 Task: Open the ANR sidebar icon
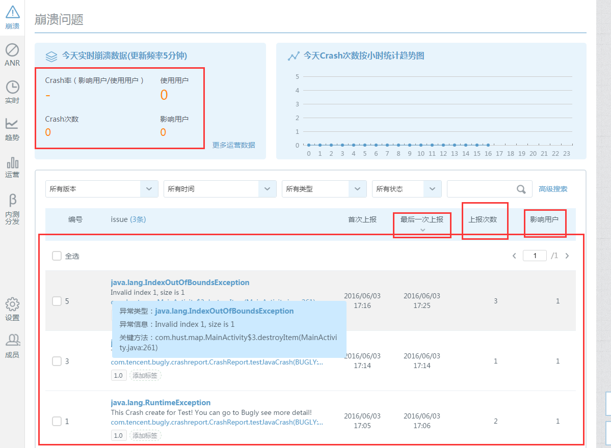[12, 54]
